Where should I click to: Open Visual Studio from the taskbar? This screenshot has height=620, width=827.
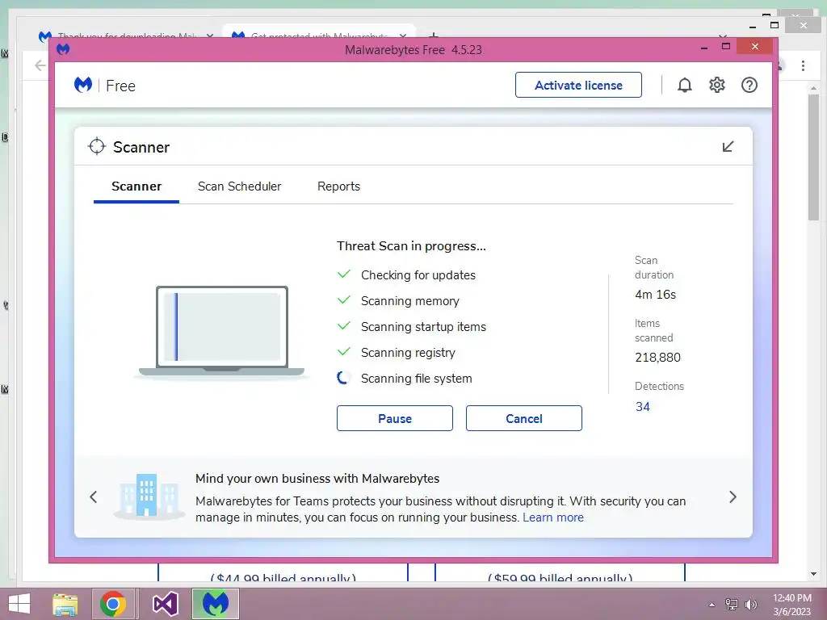tap(165, 604)
